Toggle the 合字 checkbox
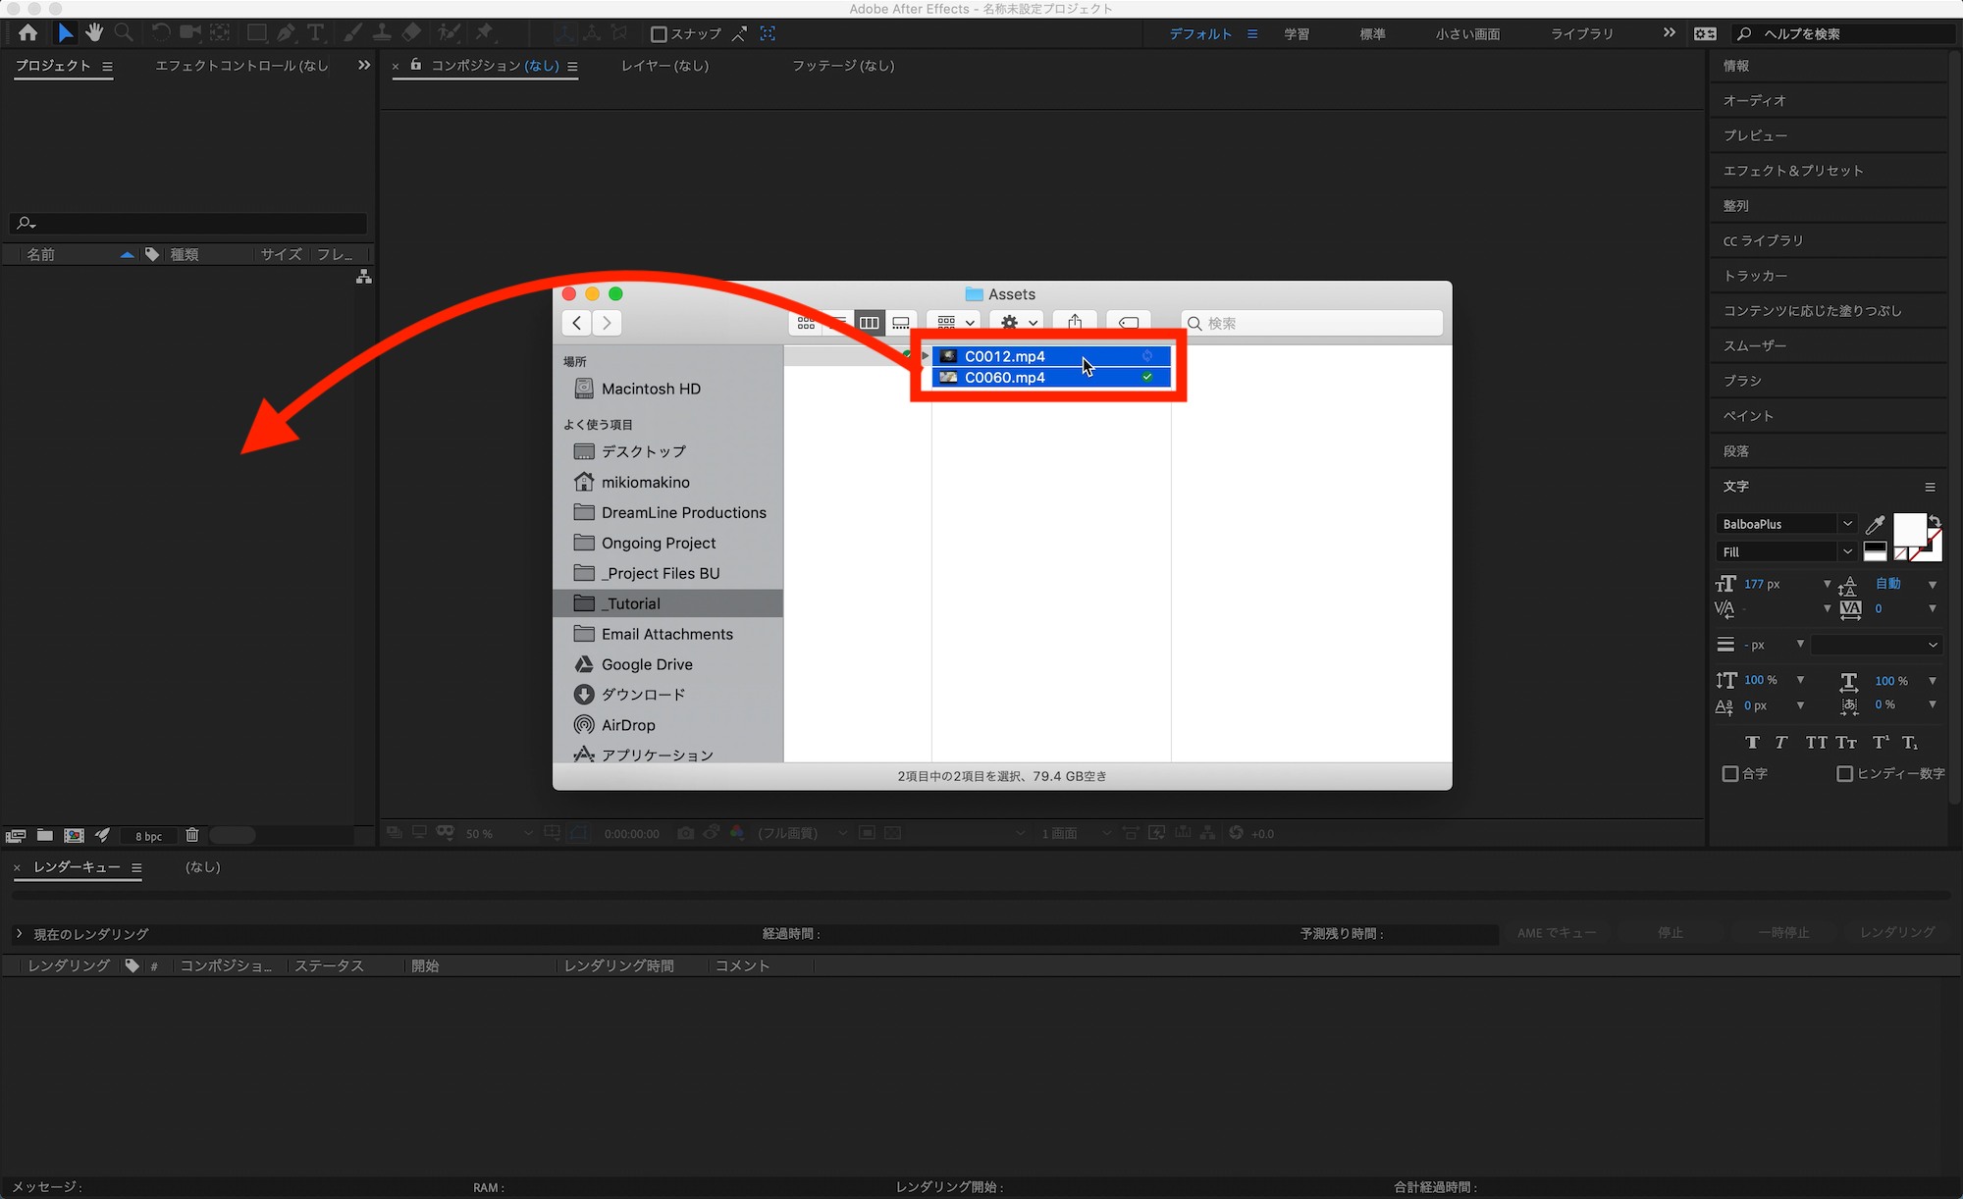1963x1199 pixels. (1730, 774)
